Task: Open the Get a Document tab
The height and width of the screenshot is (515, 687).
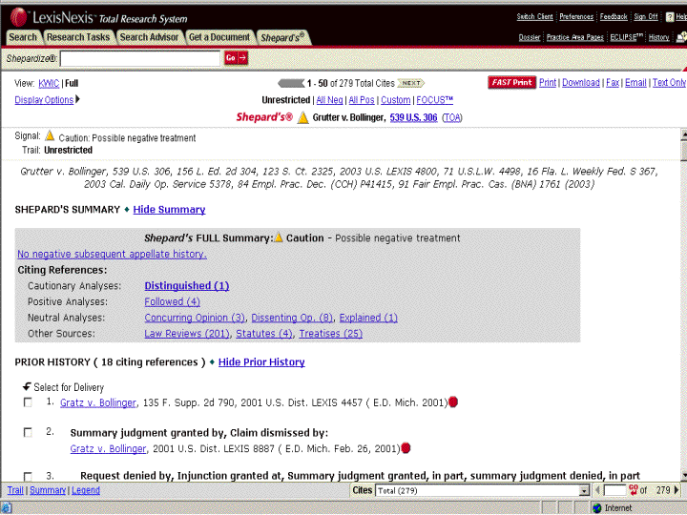Action: tap(219, 37)
